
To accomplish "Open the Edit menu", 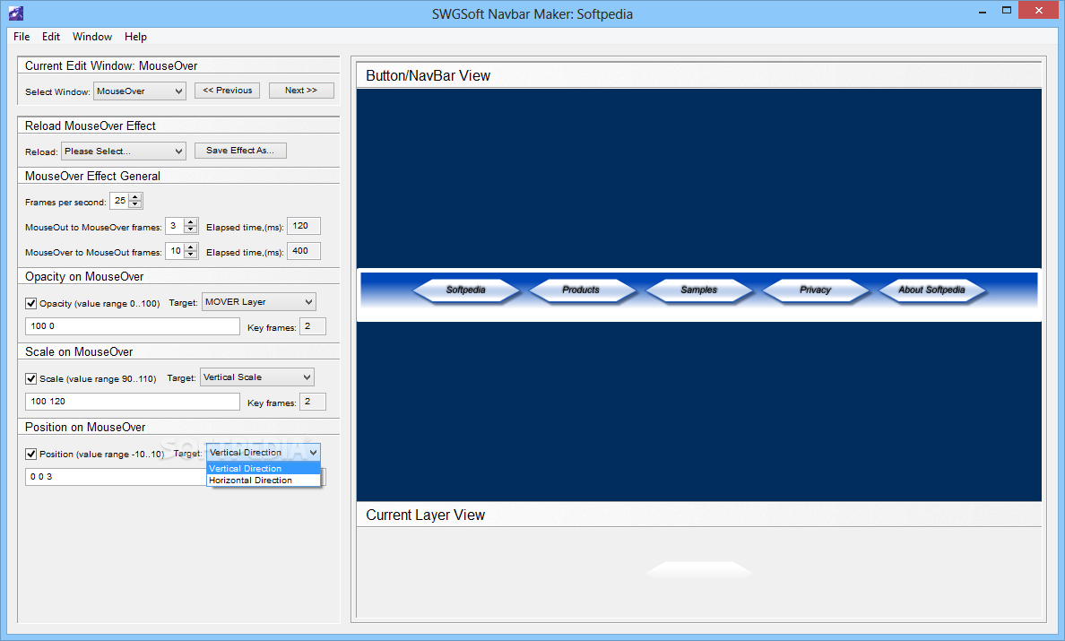I will tap(51, 37).
